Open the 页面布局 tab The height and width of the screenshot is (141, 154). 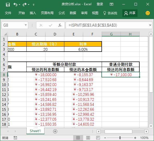coord(47,13)
